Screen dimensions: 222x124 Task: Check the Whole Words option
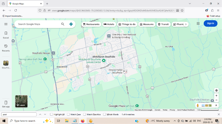pyautogui.click(x=104, y=114)
